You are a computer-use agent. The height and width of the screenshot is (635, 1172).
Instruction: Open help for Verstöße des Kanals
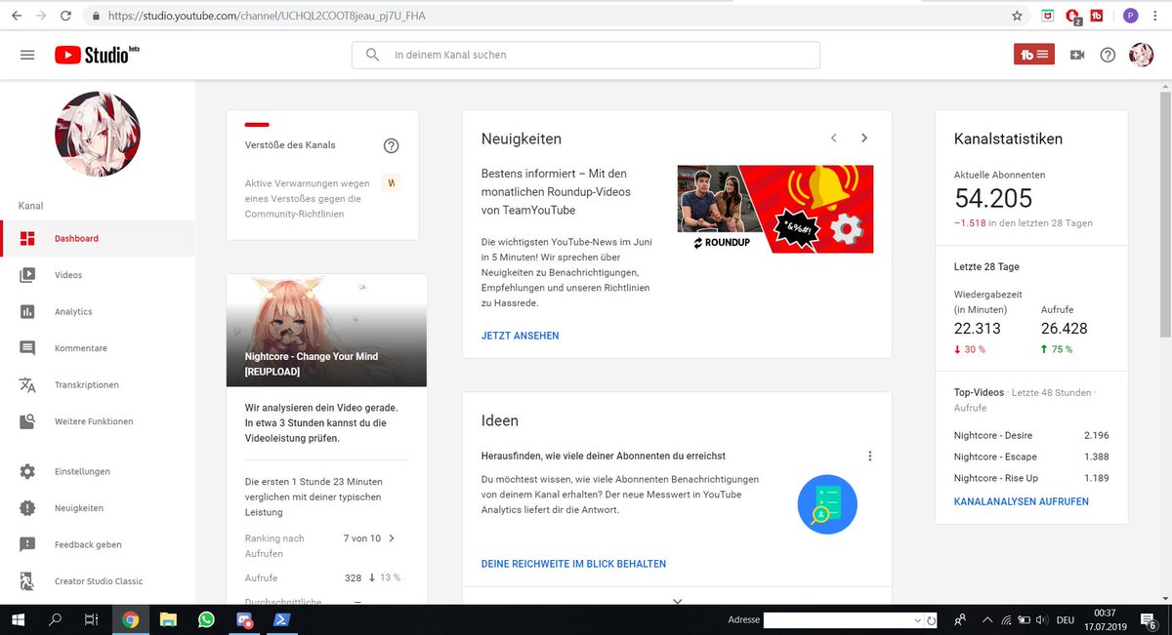point(391,145)
